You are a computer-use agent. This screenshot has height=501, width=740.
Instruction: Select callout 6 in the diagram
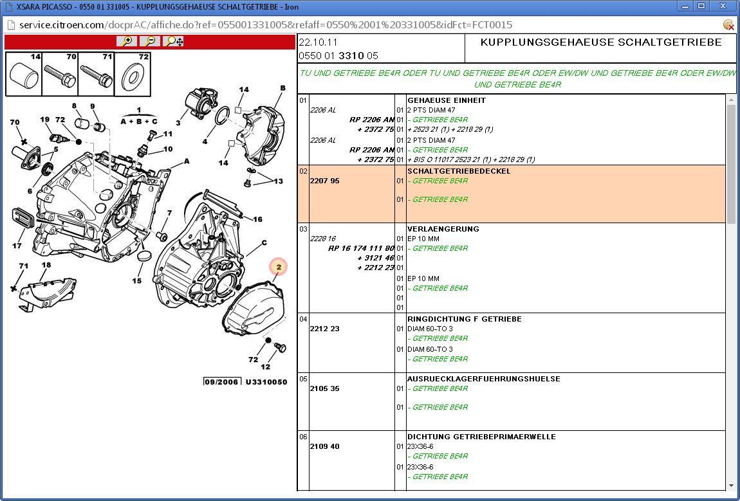30,191
